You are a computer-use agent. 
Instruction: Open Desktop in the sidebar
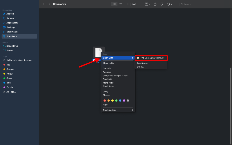click(19, 27)
